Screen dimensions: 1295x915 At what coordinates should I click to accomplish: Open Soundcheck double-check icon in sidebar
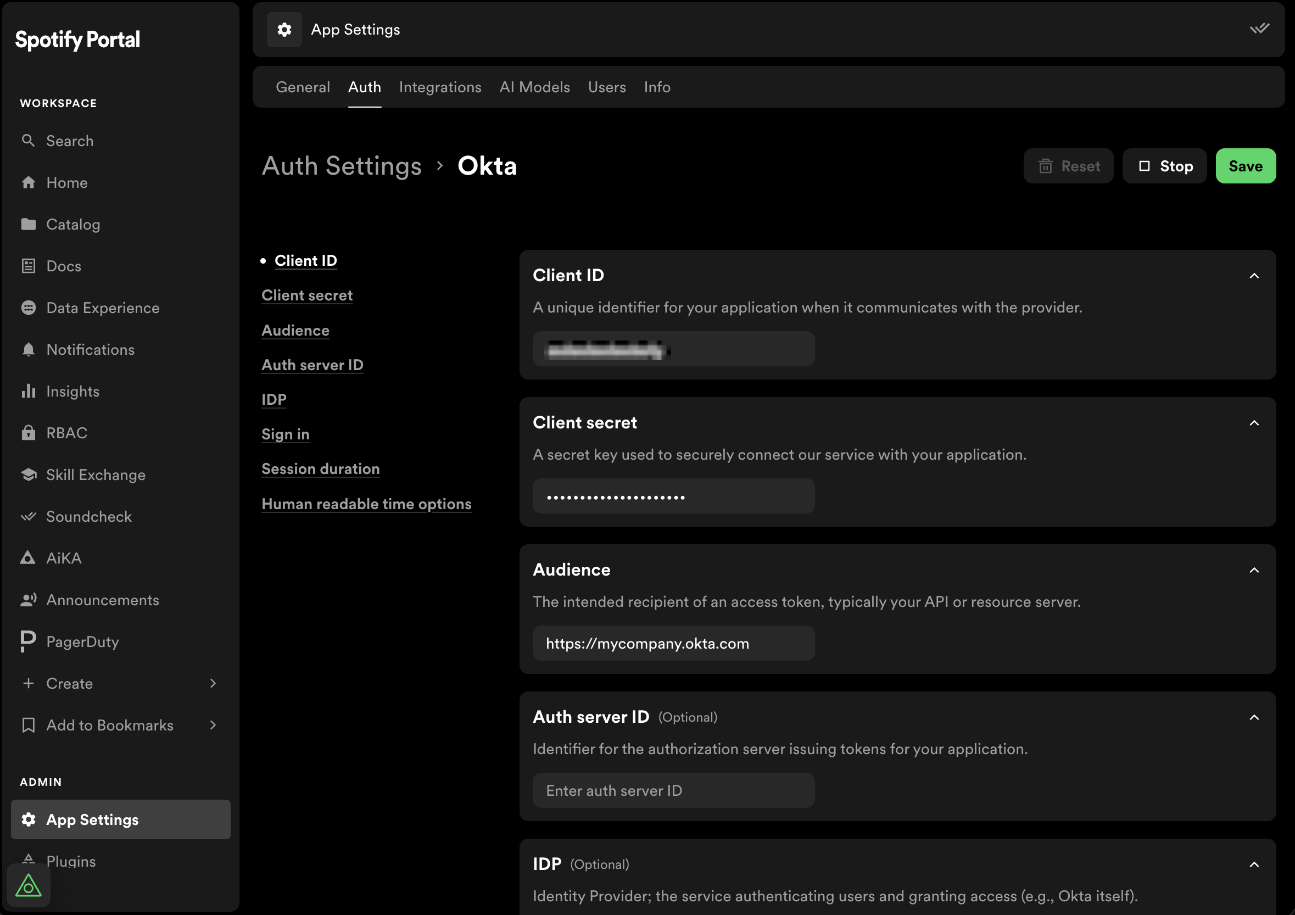pos(28,516)
